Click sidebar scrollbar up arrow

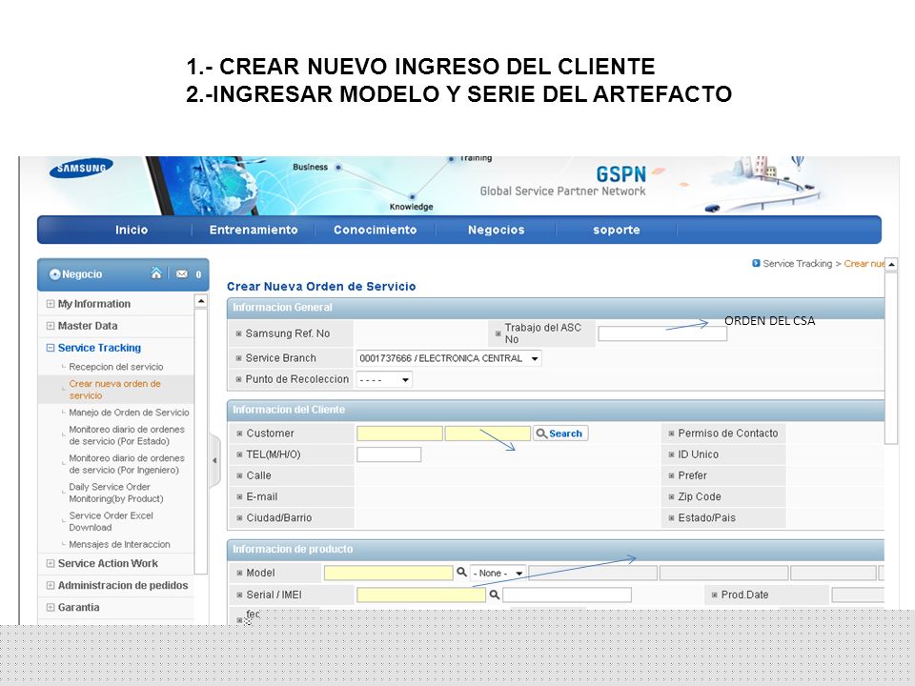pos(201,301)
